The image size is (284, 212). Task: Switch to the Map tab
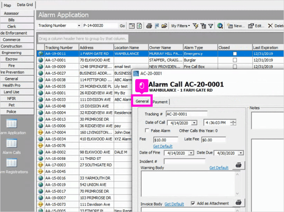coord(7,5)
